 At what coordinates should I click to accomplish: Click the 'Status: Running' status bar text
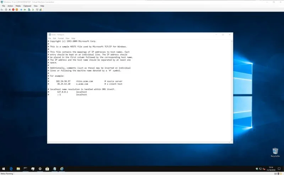click(7, 174)
